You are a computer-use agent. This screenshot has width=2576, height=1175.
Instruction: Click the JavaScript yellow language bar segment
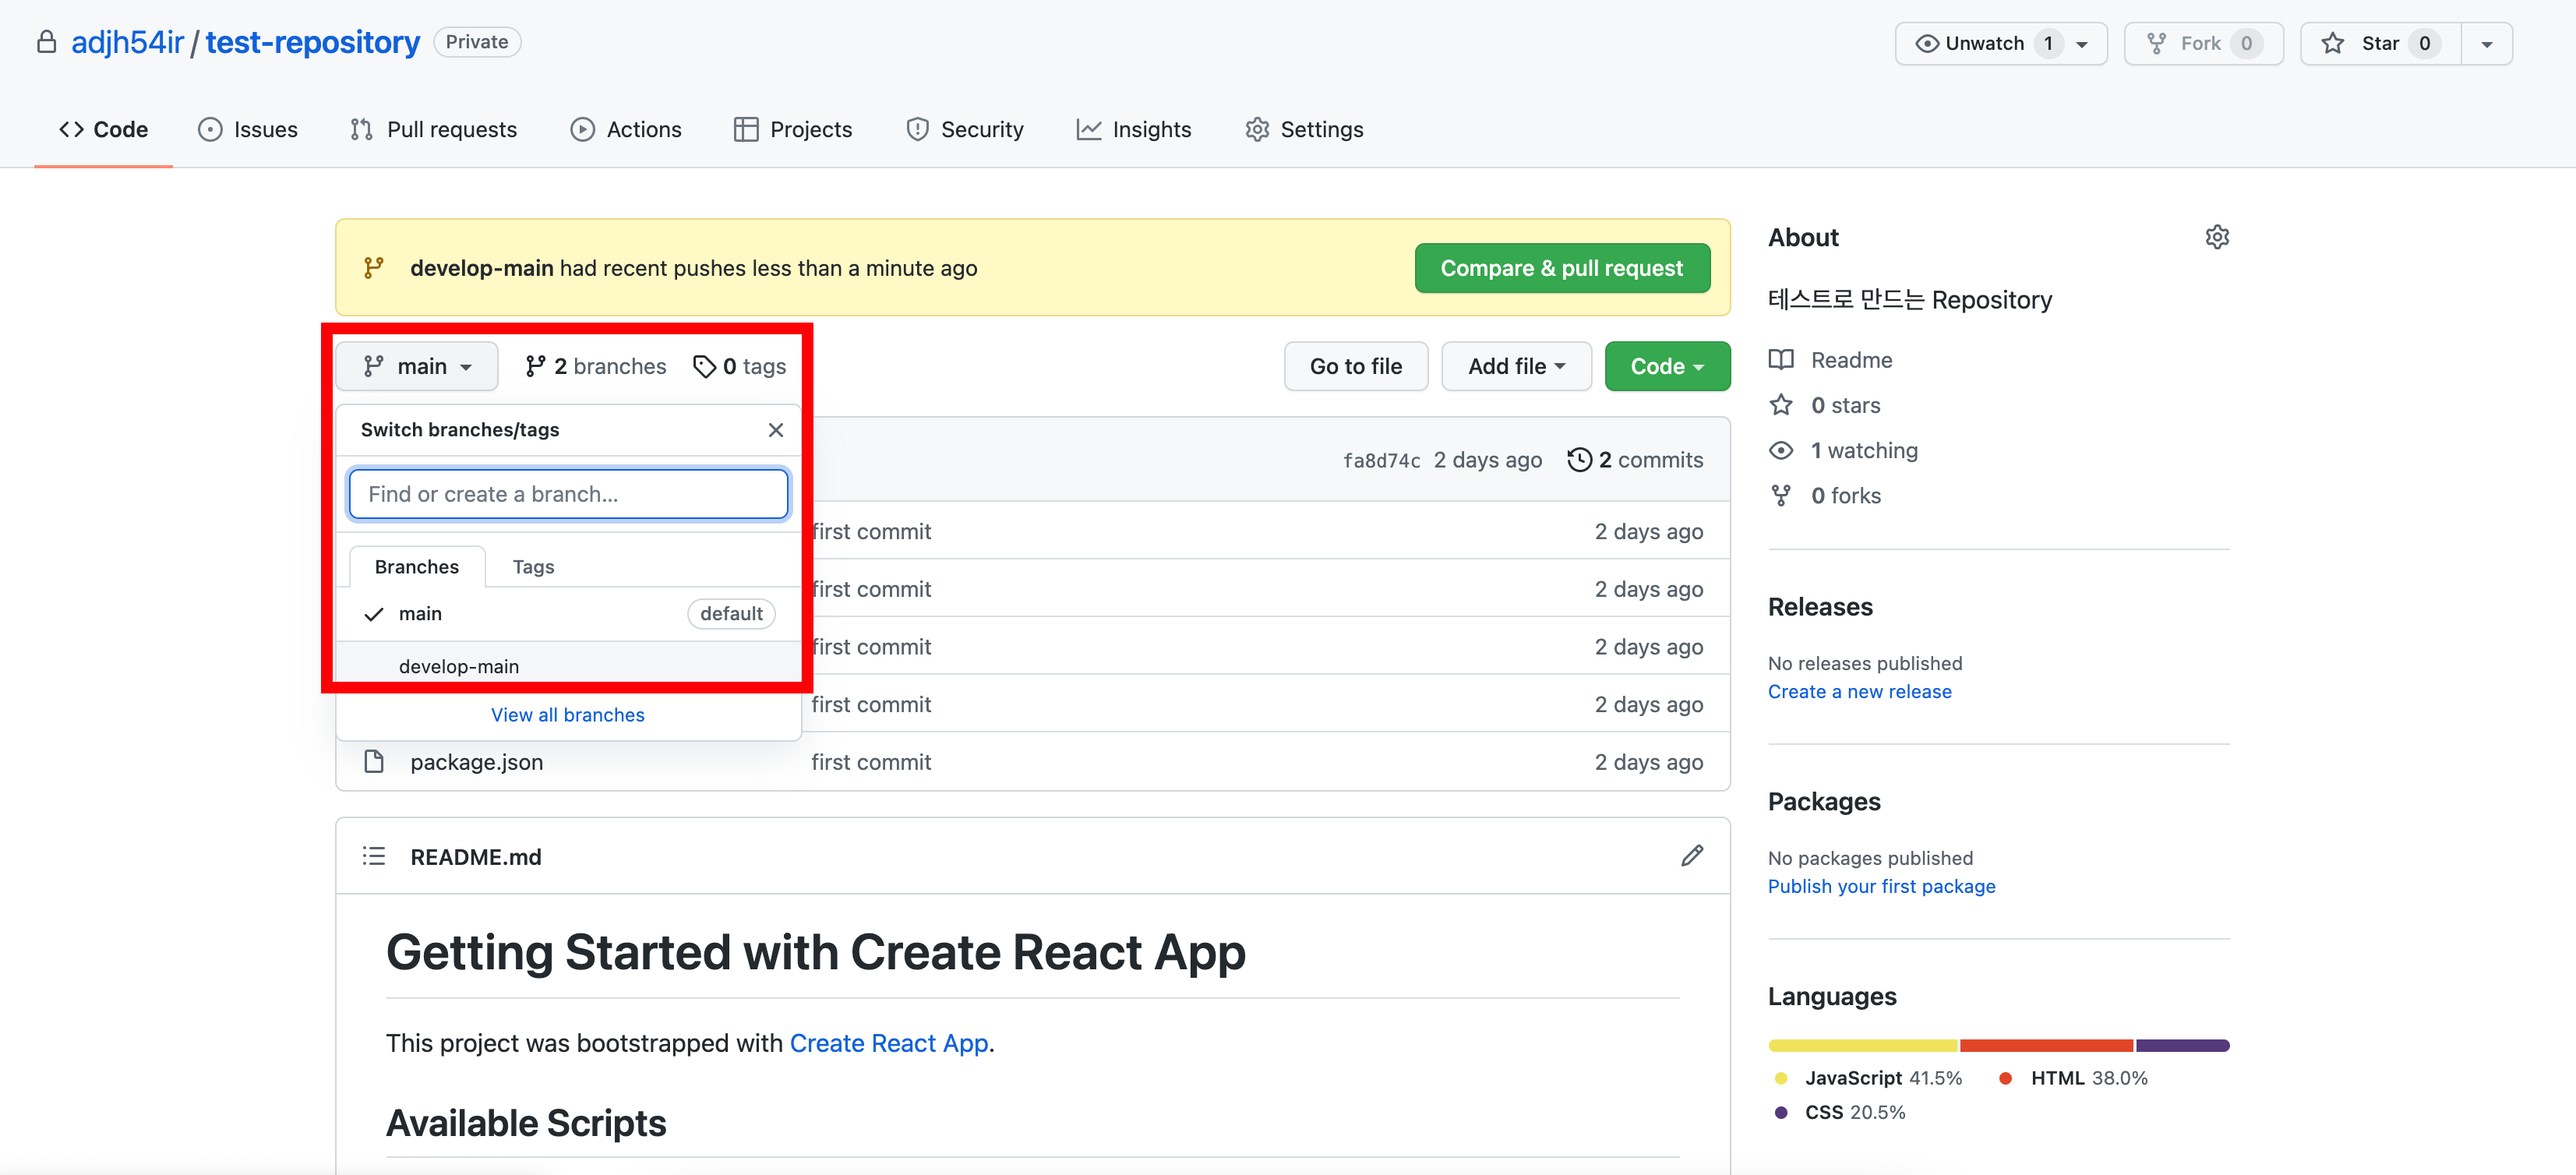click(1862, 1046)
